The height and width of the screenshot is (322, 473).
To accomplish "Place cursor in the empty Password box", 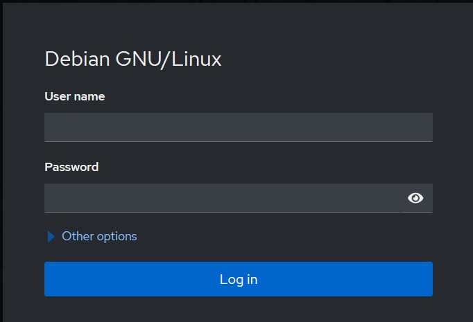I will click(x=223, y=198).
